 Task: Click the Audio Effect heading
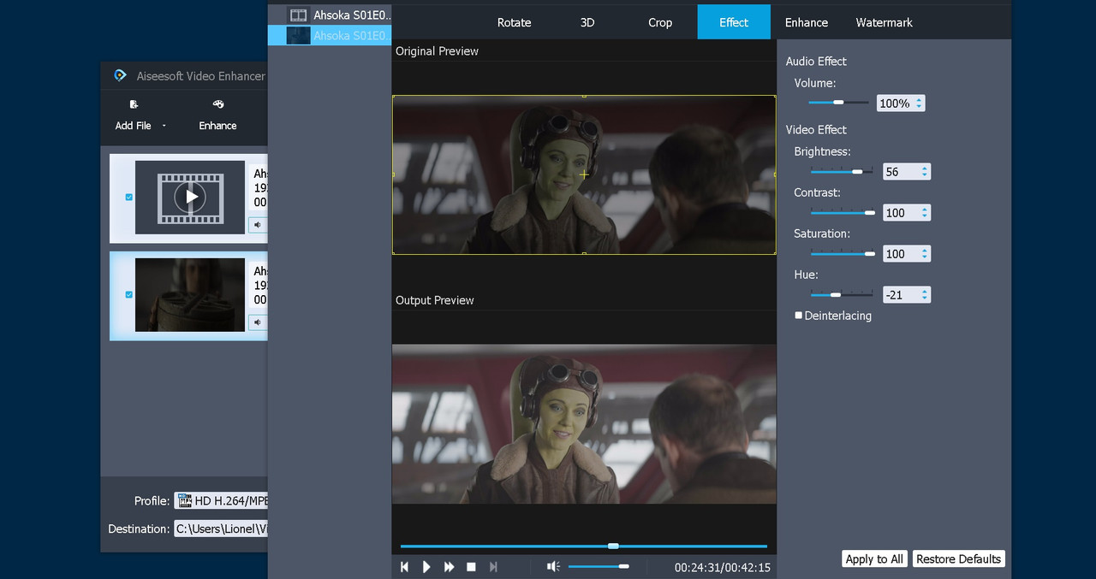[x=816, y=62]
